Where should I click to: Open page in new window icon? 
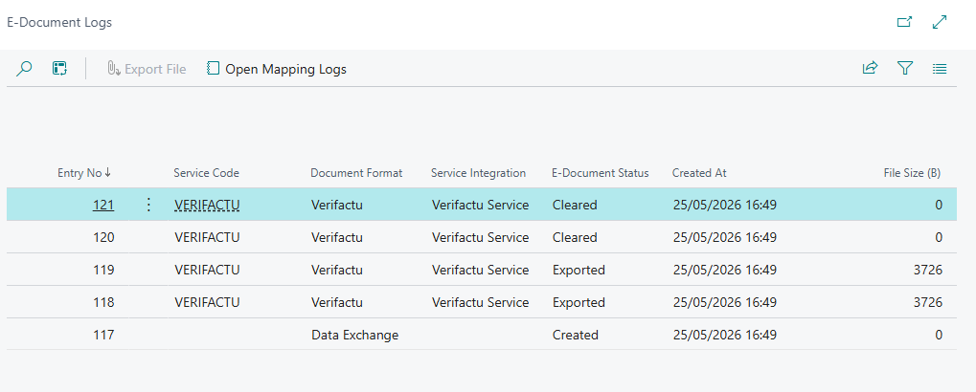[x=904, y=22]
